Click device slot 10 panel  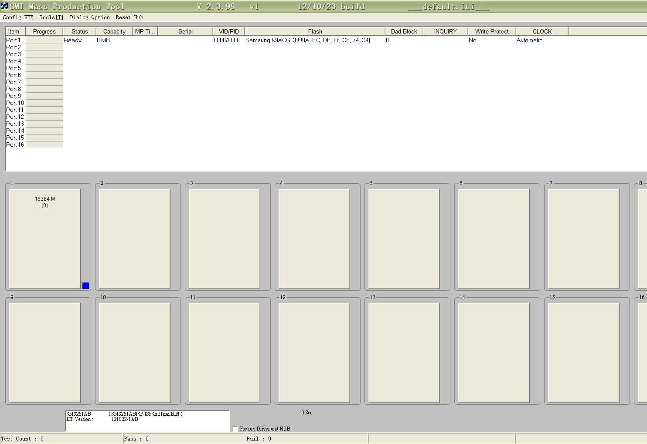pyautogui.click(x=134, y=353)
